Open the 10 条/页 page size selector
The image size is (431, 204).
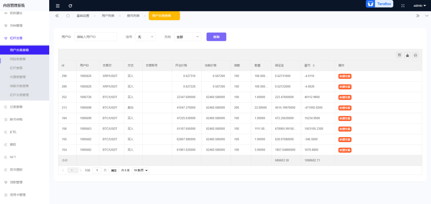tap(140, 170)
